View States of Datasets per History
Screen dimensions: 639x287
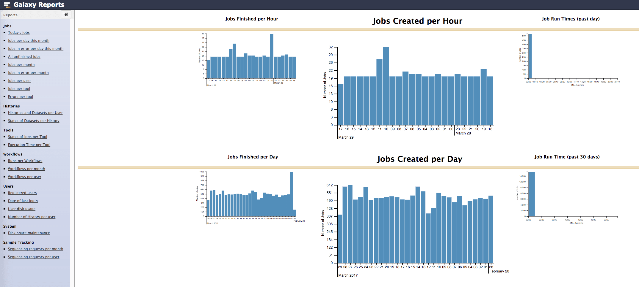pos(34,120)
